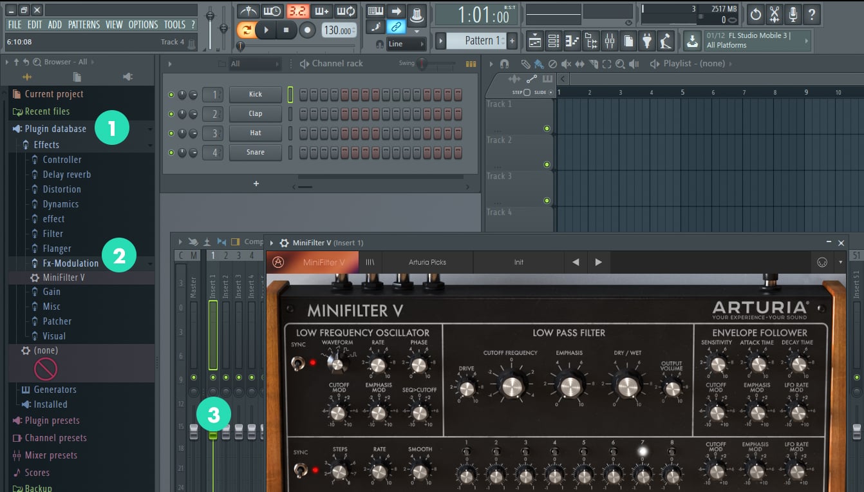The width and height of the screenshot is (864, 492).
Task: Select the Draw pencil tool in Playlist
Action: [x=525, y=64]
